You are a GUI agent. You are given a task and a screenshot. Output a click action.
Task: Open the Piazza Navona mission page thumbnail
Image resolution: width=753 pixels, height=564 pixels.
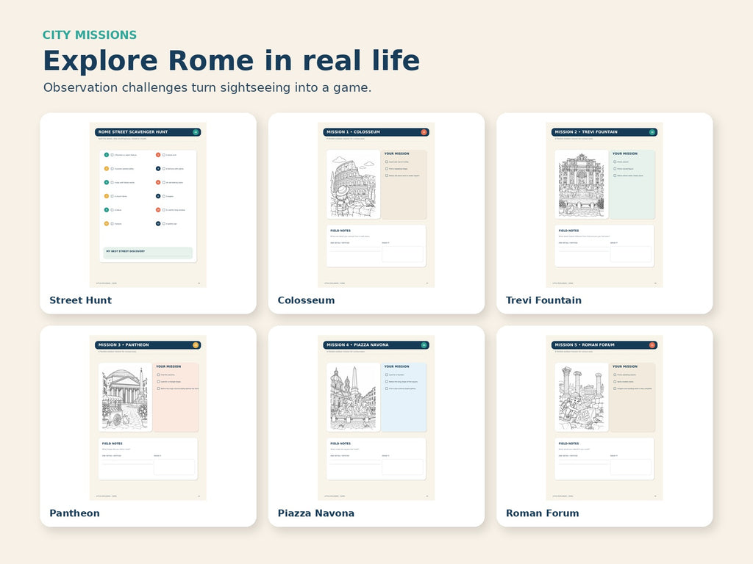[376, 418]
